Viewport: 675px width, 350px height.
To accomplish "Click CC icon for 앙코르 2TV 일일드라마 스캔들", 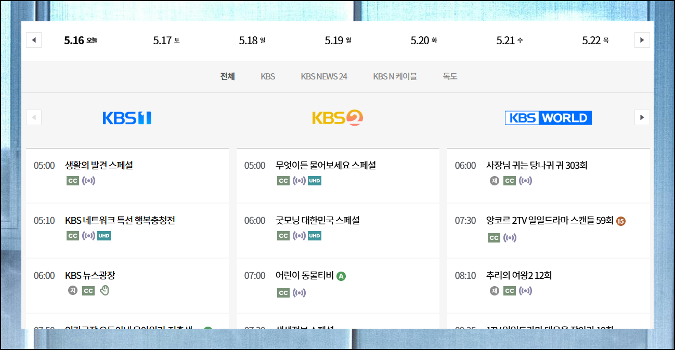I will (494, 238).
